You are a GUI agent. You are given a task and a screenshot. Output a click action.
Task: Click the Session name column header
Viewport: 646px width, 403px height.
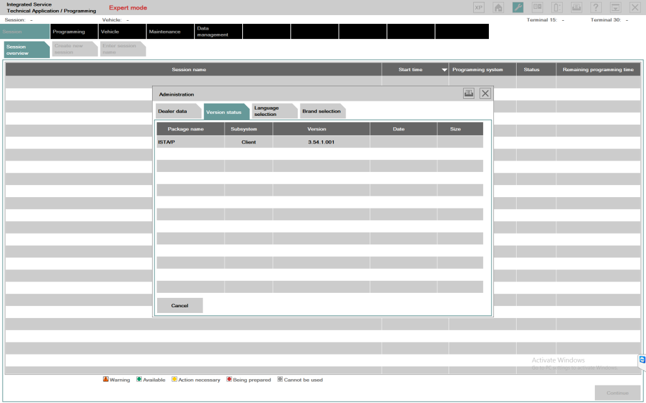(x=193, y=69)
